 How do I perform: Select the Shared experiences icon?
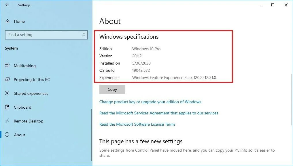[7, 93]
